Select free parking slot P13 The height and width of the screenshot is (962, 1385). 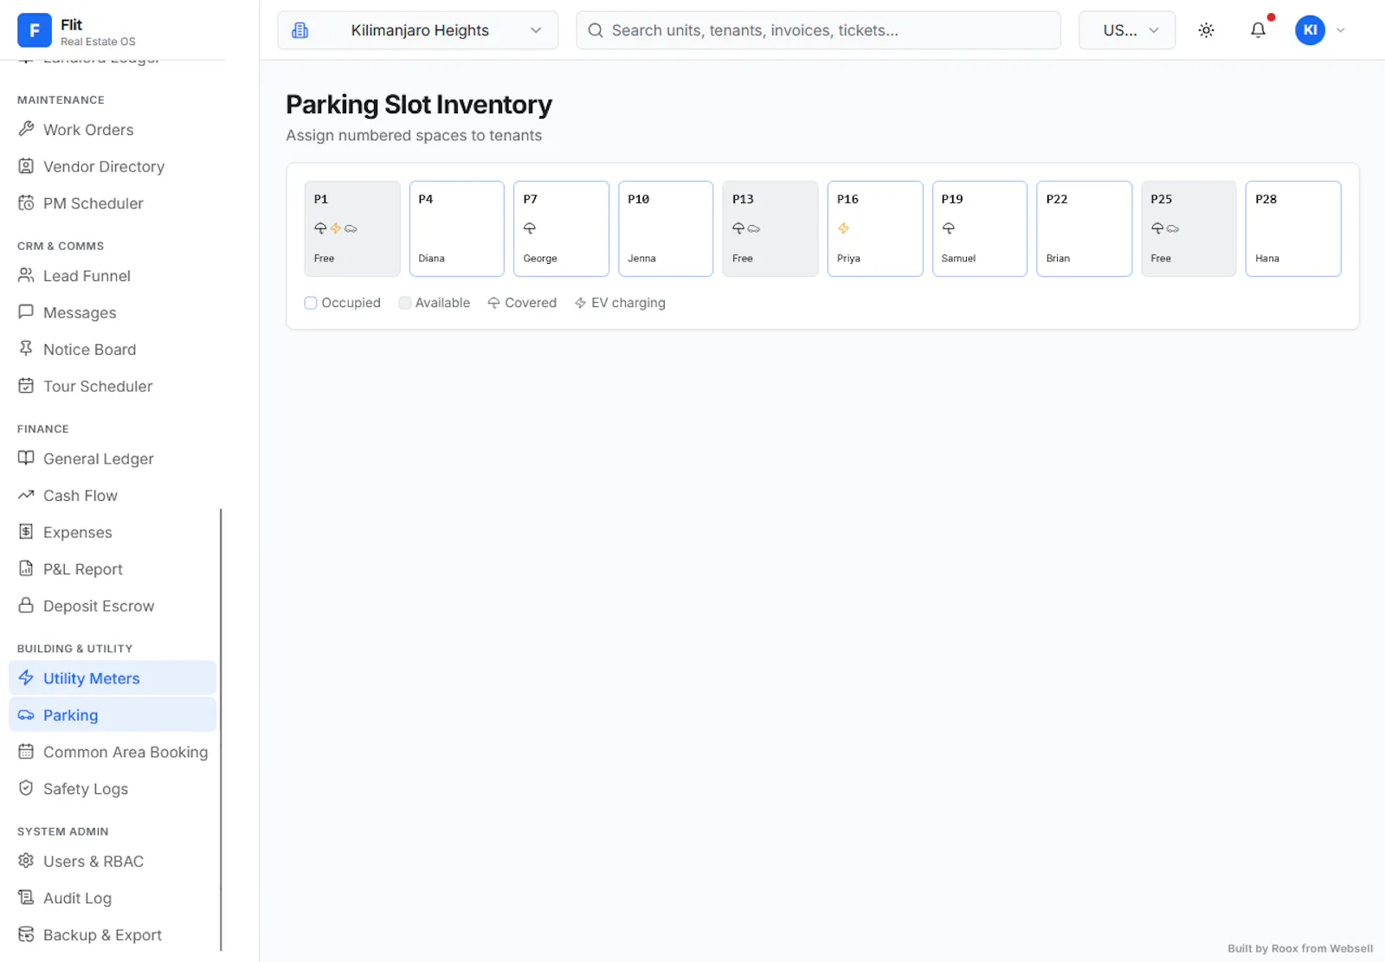[x=770, y=228]
